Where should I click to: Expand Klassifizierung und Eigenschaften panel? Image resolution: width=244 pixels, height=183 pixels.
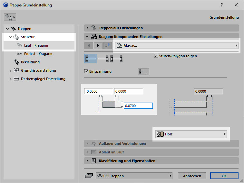(x=87, y=161)
